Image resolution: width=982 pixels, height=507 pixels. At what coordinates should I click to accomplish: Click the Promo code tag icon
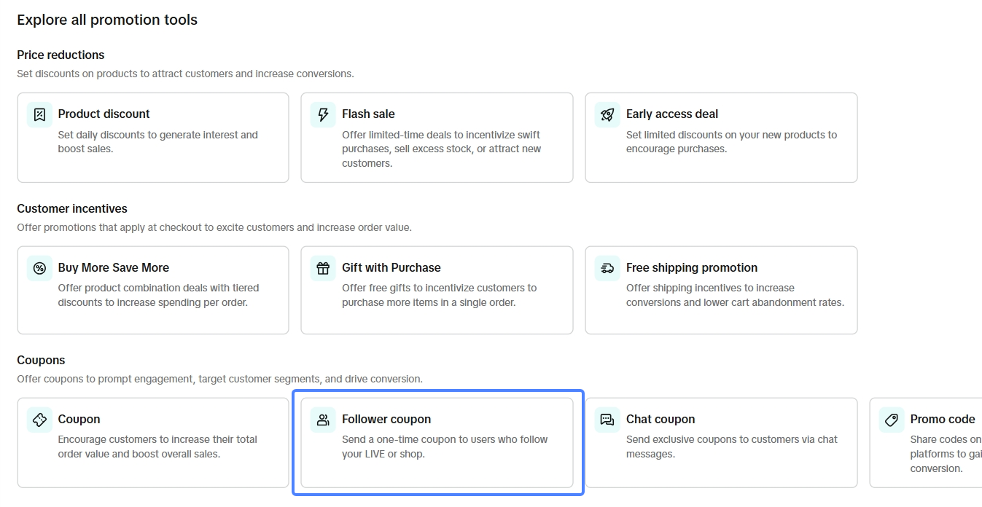(x=891, y=420)
